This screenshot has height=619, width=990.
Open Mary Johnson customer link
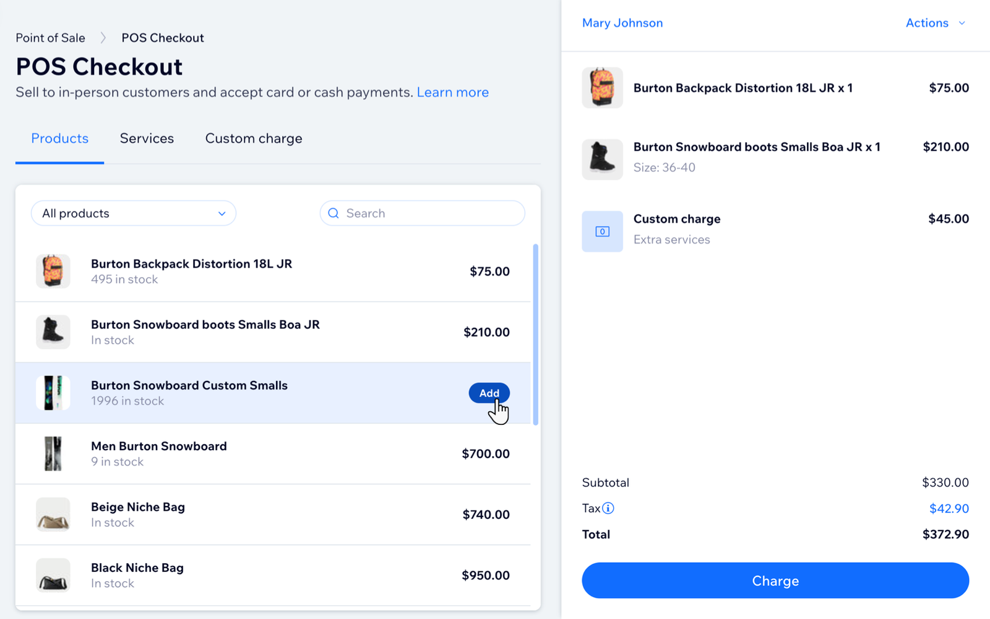pos(622,23)
